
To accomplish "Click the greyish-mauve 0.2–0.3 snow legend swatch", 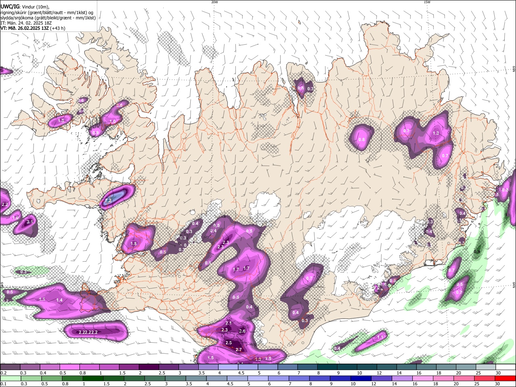I will (10, 367).
